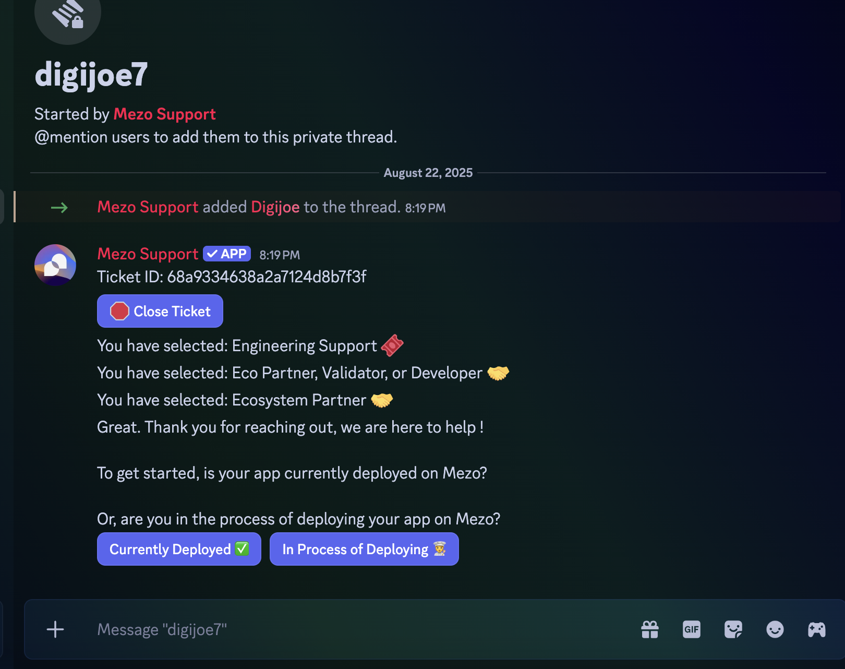Viewport: 845px width, 669px height.
Task: Open the gift Nitro icon
Action: tap(650, 629)
